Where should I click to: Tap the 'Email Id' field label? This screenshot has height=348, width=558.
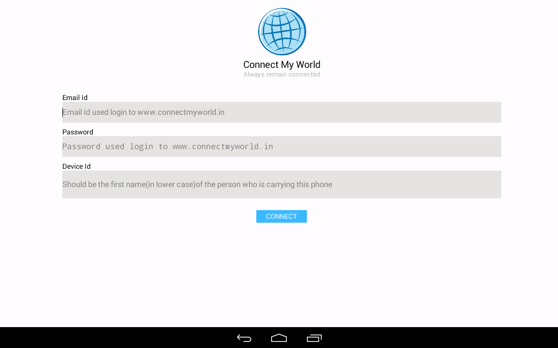[75, 97]
